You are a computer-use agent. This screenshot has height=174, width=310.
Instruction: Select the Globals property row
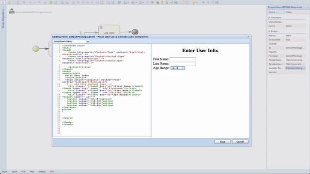[287, 43]
